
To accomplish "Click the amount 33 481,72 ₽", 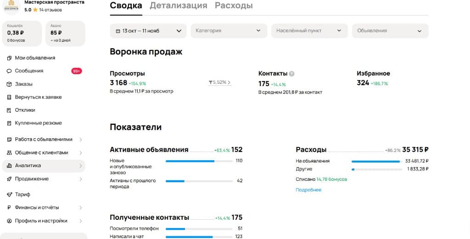I will click(417, 161).
